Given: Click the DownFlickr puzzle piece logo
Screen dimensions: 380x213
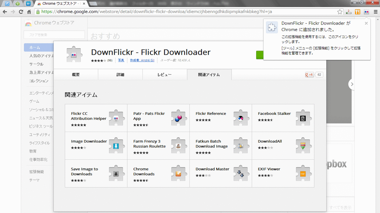Looking at the screenshot, I should pyautogui.click(x=74, y=54).
